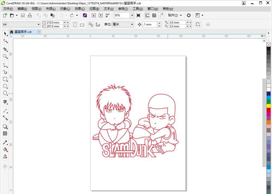Click the Import icon
Screen dimensions: 272x194
tap(94, 15)
